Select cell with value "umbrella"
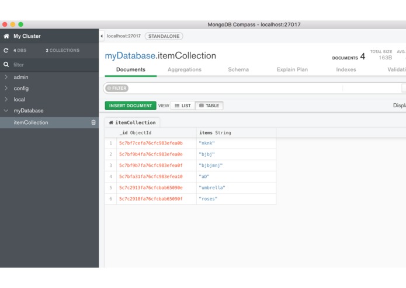 [x=236, y=188]
